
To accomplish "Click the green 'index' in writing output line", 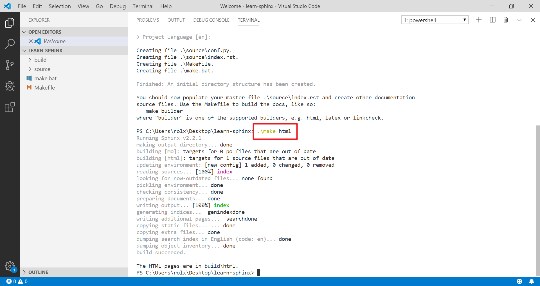I will pos(221,205).
